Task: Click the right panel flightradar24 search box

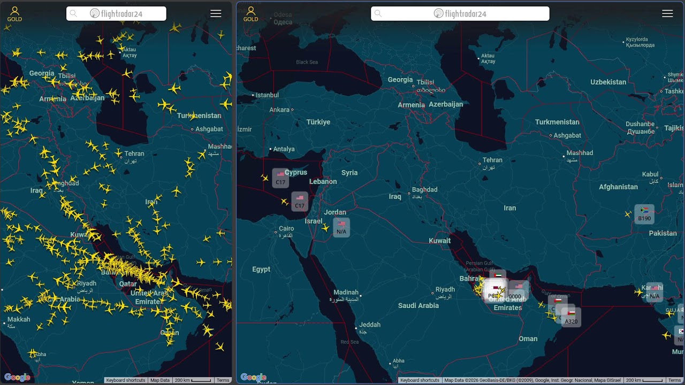Action: click(460, 14)
